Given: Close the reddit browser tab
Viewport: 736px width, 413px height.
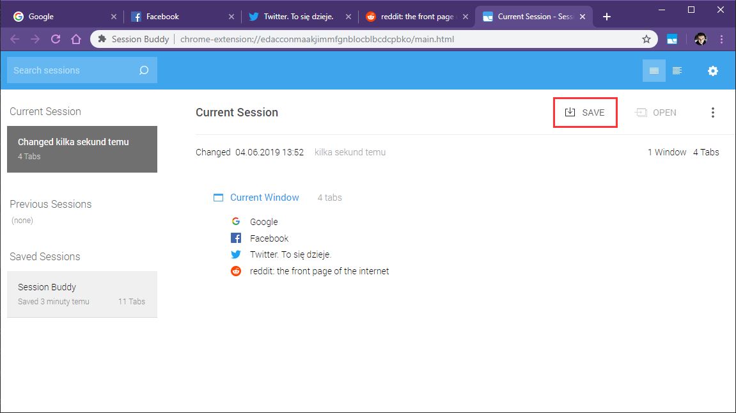Looking at the screenshot, I should (465, 17).
